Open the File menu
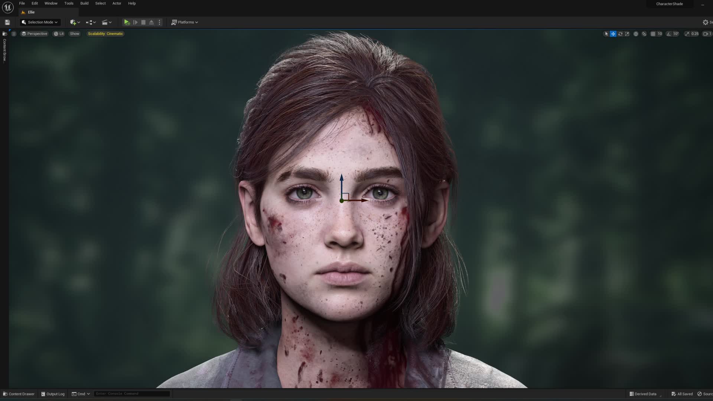The image size is (713, 401). click(22, 3)
